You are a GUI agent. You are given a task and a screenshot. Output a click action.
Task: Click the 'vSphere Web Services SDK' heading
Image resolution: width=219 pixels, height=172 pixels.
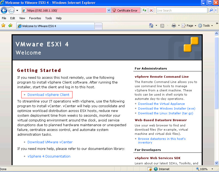click(x=158, y=158)
